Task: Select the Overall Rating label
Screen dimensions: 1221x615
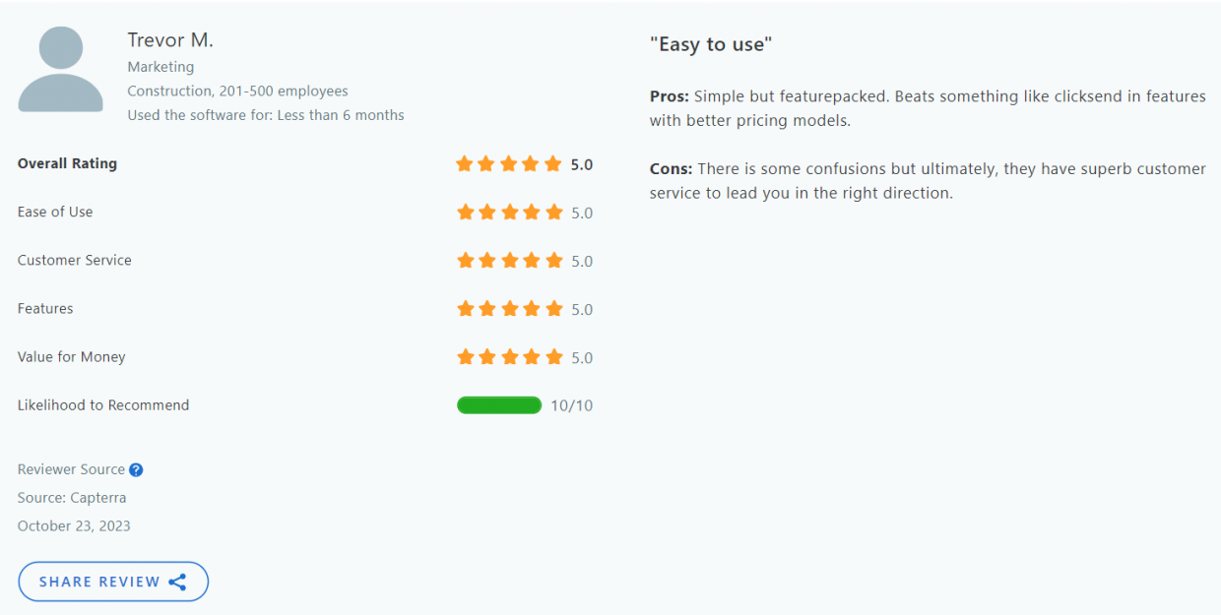Action: (67, 163)
